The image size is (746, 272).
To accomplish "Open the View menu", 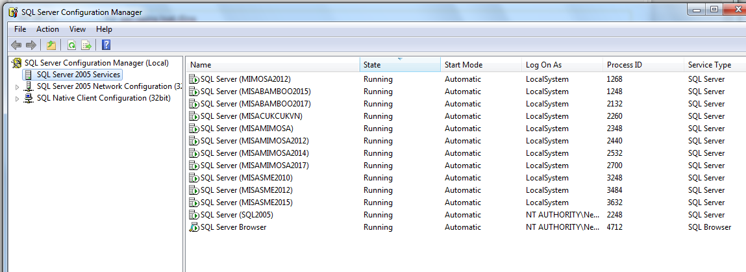I will point(77,29).
